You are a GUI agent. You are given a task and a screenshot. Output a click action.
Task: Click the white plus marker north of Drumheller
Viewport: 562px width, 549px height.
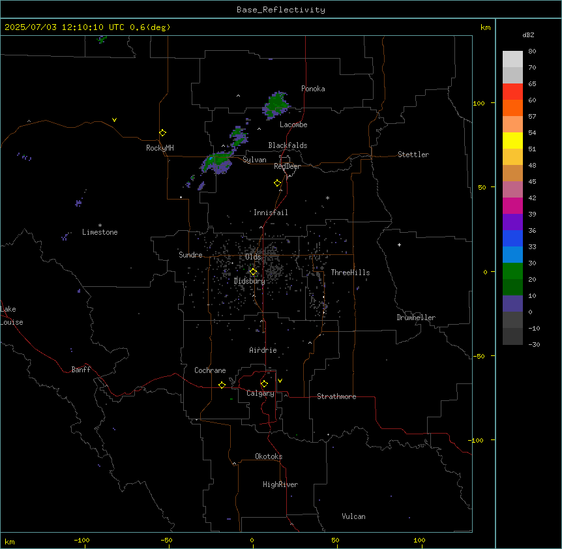coord(399,245)
